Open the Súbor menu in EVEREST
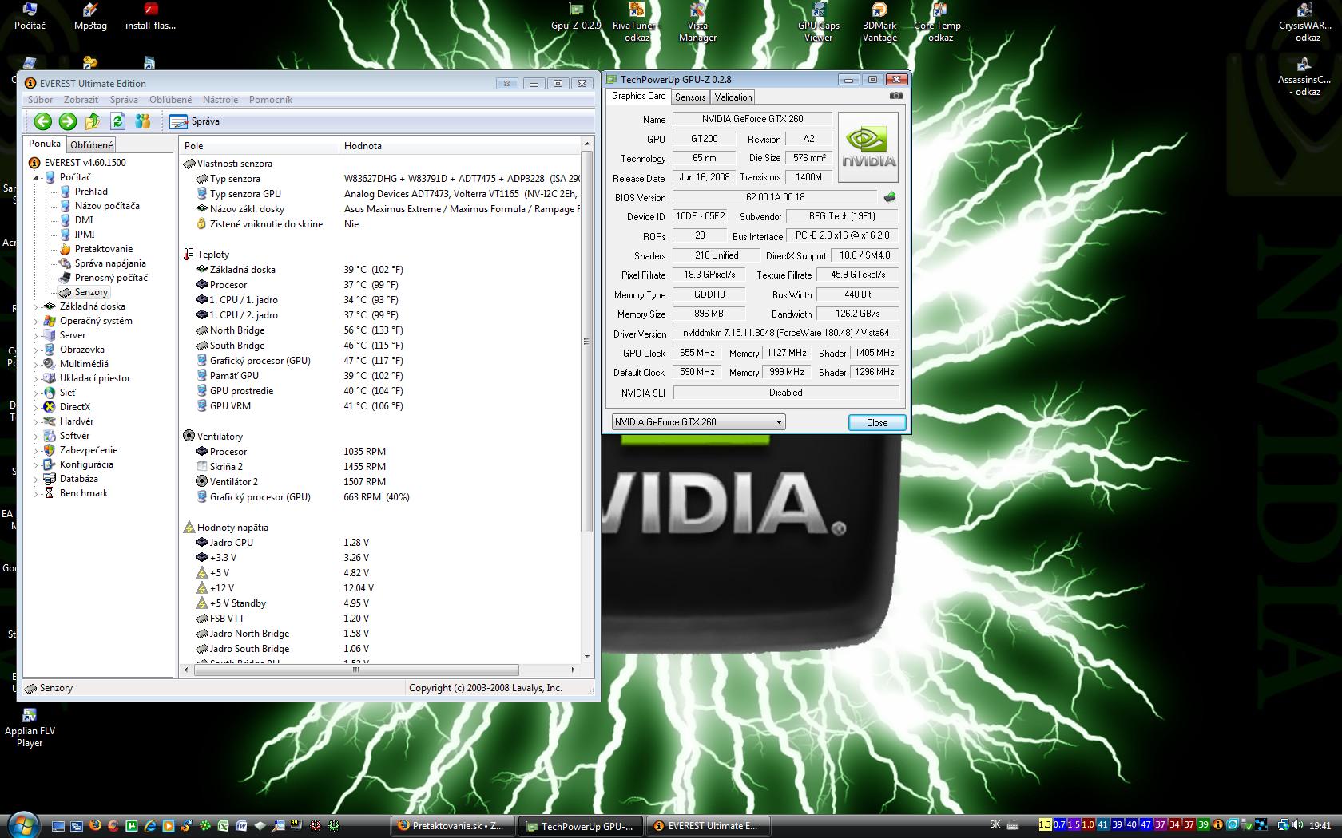This screenshot has width=1342, height=838. [41, 100]
